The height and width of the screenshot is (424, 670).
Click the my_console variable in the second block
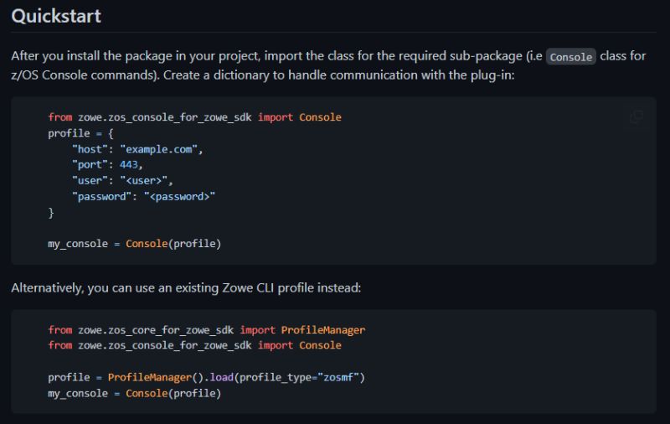78,393
